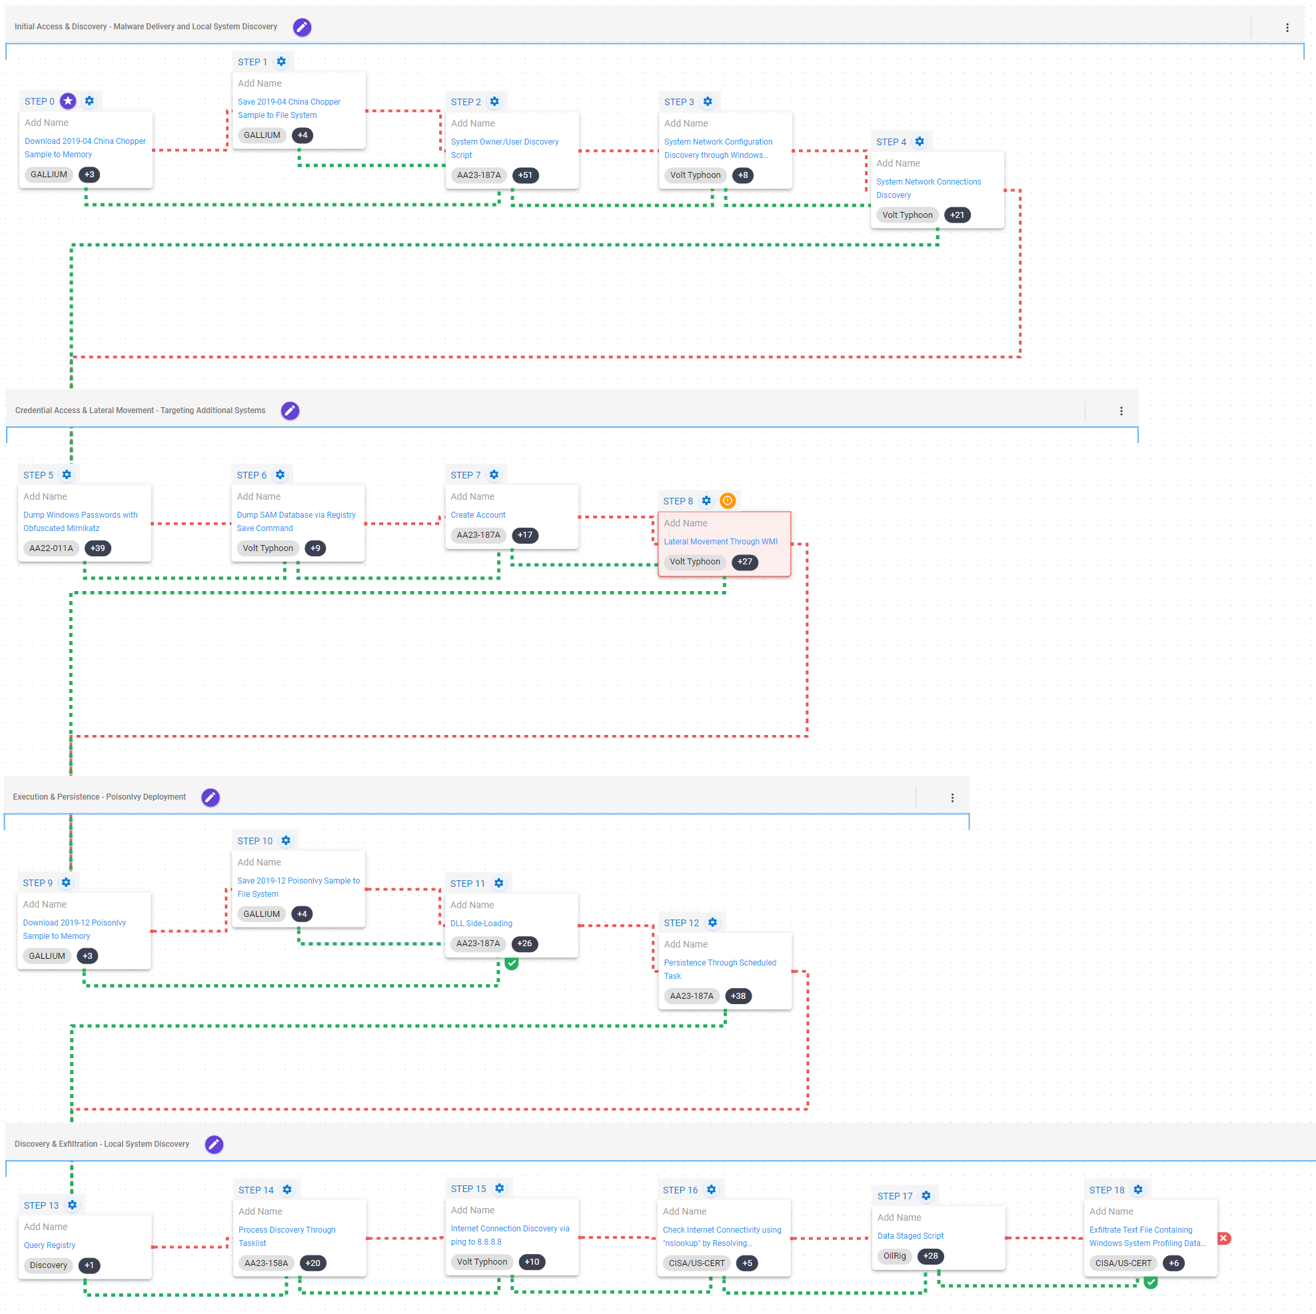Open Execution & Persistence three-dot menu
The height and width of the screenshot is (1314, 1316).
pyautogui.click(x=952, y=798)
